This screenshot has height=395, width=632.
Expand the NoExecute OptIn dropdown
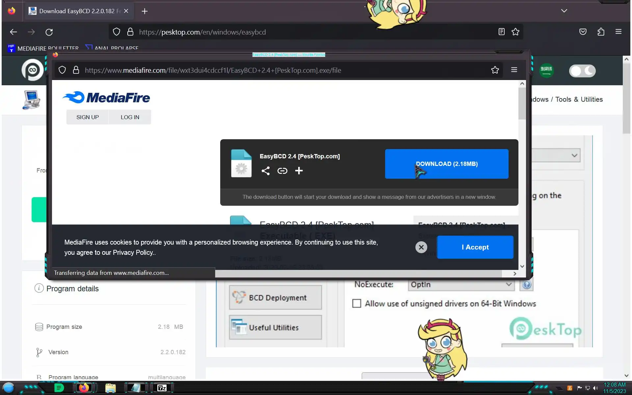point(461,285)
